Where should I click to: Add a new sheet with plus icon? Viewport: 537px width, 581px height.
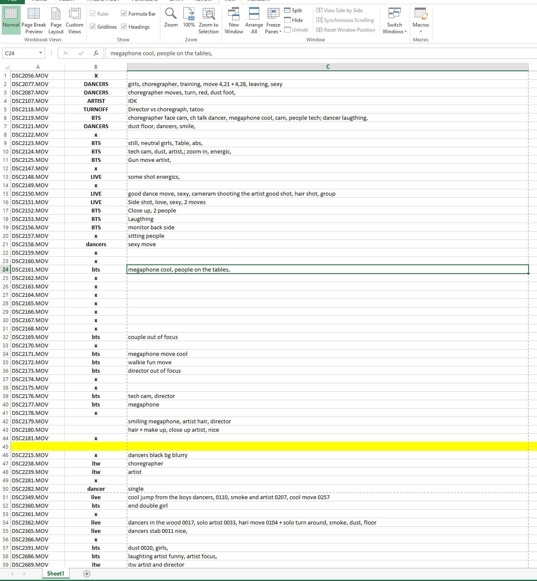[x=87, y=573]
